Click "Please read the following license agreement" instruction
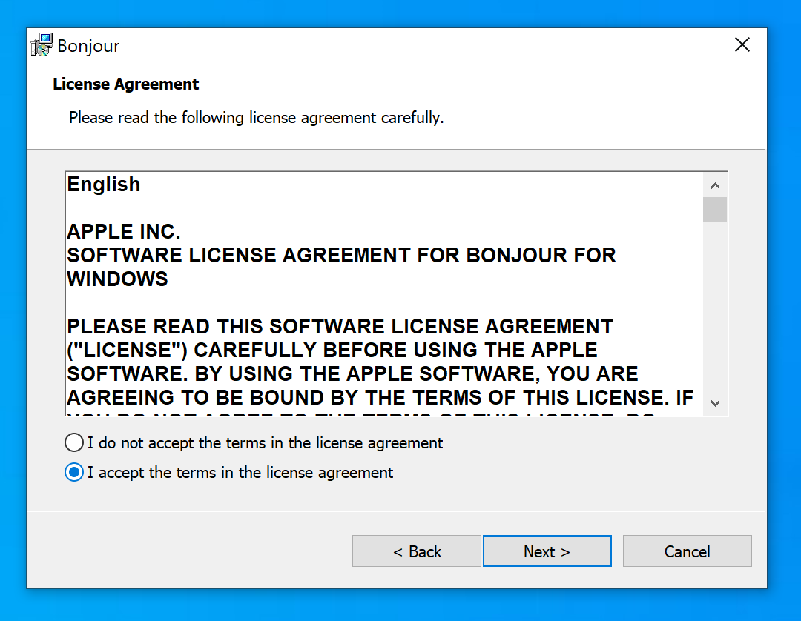Screen dimensions: 801x621 [x=256, y=118]
